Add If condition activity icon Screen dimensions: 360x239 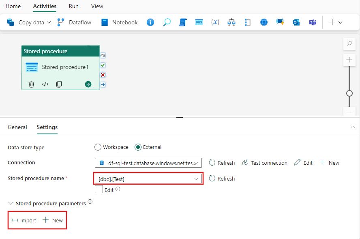point(231,22)
